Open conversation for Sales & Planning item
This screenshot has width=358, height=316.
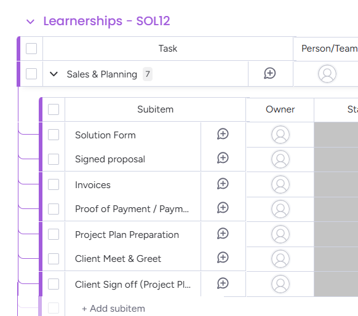click(270, 74)
